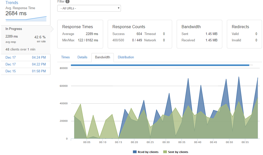Click the Trends heading link
Image resolution: width=263 pixels, height=155 pixels.
12,3
